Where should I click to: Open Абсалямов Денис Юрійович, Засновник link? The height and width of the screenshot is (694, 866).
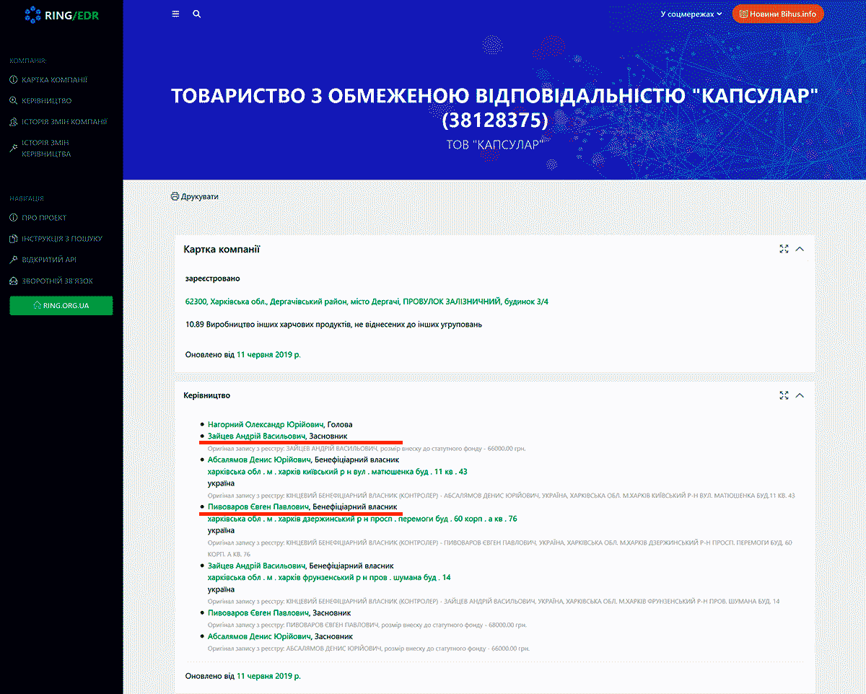pyautogui.click(x=260, y=637)
